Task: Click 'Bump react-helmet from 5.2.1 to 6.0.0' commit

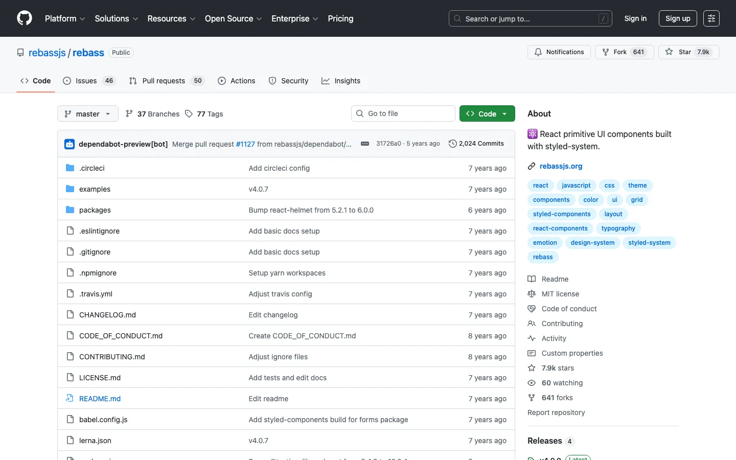Action: coord(311,210)
